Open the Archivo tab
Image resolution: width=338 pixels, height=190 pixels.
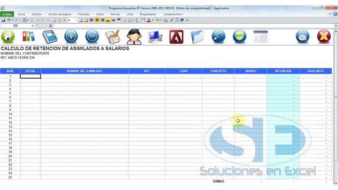(x=7, y=14)
